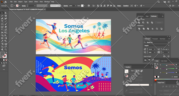Open the brush definition Basic dropdown

coord(62,6)
